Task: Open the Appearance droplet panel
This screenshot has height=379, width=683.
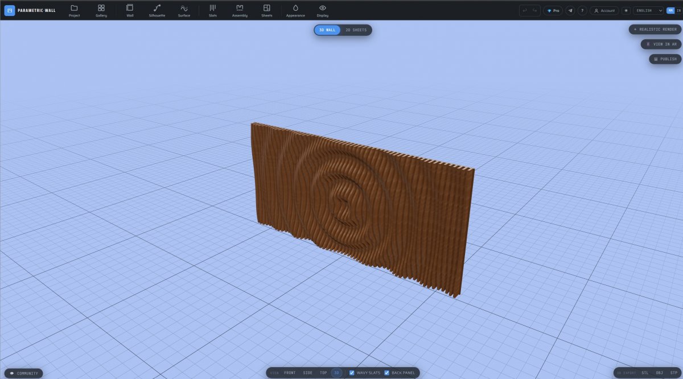Action: (x=295, y=10)
